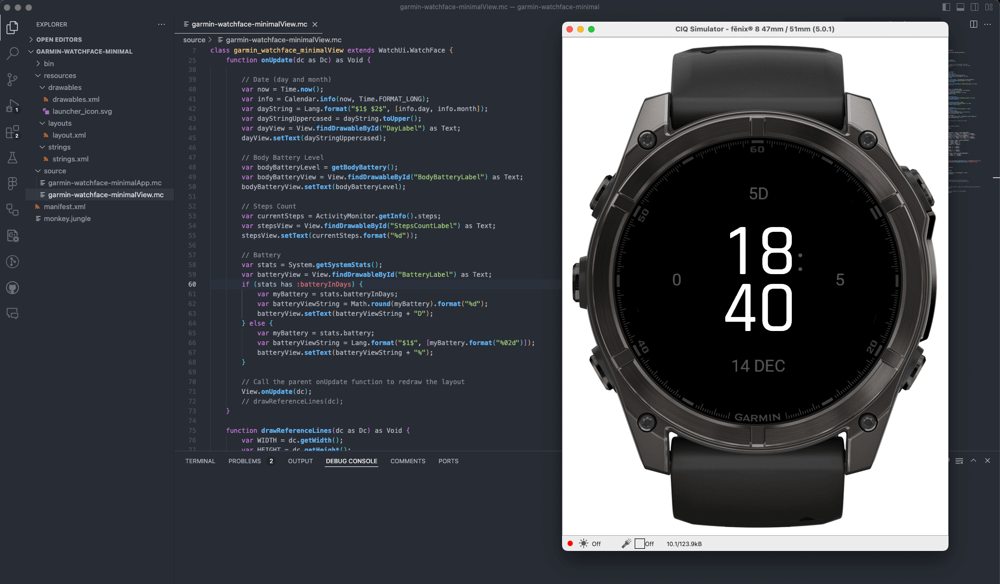Expand the bin folder
Viewport: 1000px width, 584px height.
(x=49, y=63)
